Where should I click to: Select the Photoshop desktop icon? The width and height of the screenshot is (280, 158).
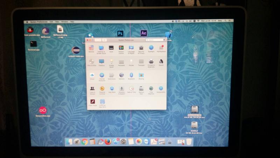click(120, 33)
